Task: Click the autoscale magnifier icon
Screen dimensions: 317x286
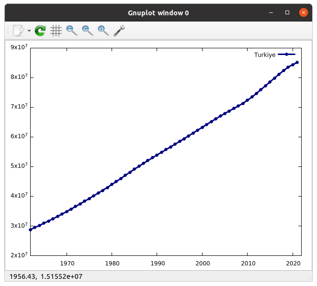Action: pos(103,31)
